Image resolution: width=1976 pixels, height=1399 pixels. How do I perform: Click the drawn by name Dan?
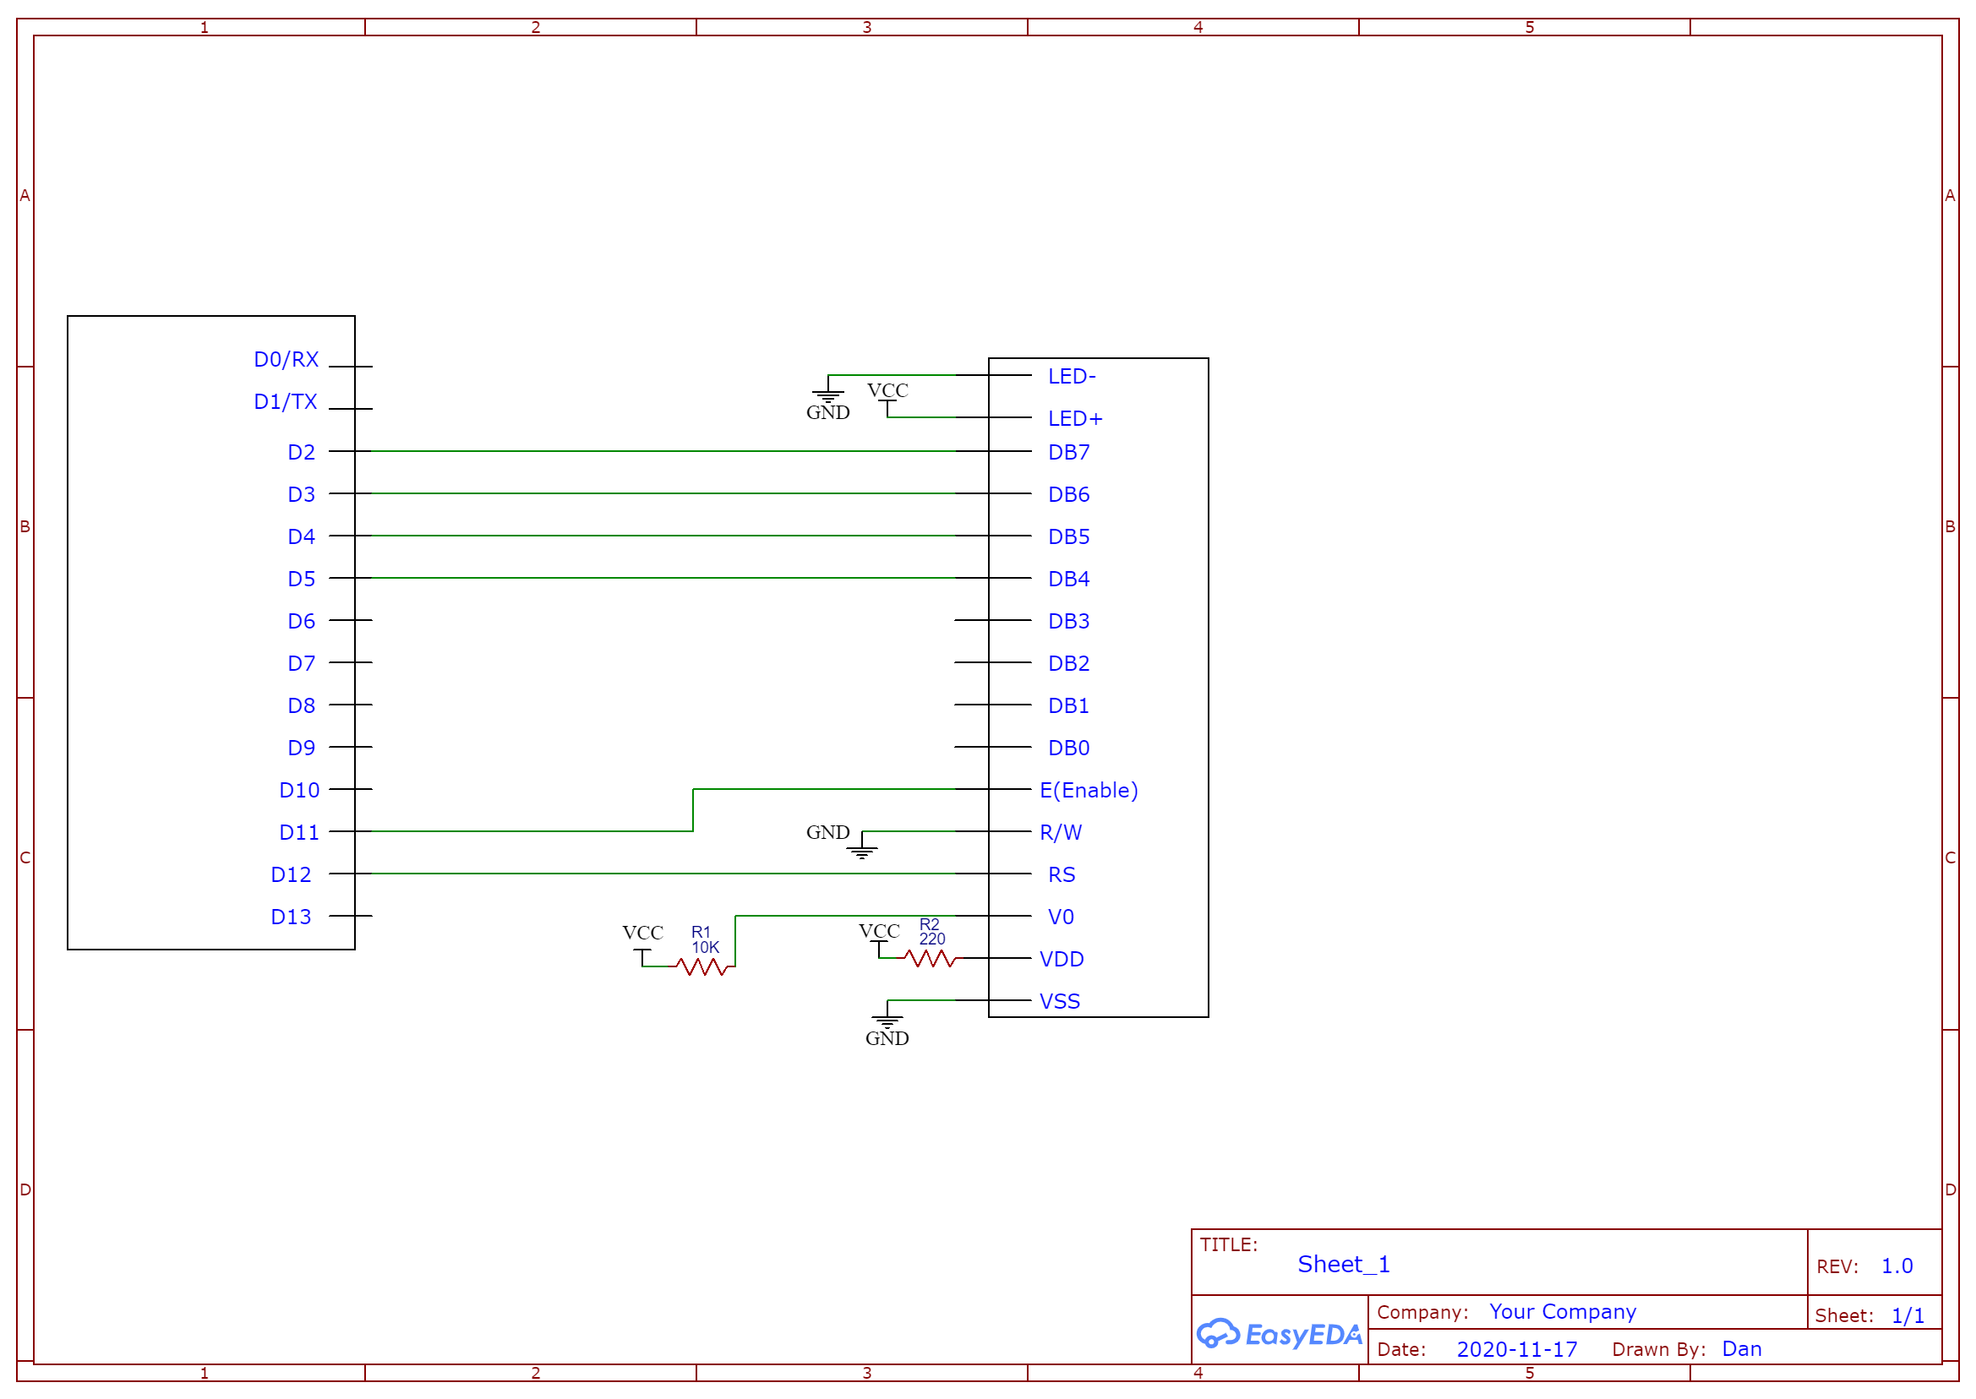(x=1741, y=1349)
